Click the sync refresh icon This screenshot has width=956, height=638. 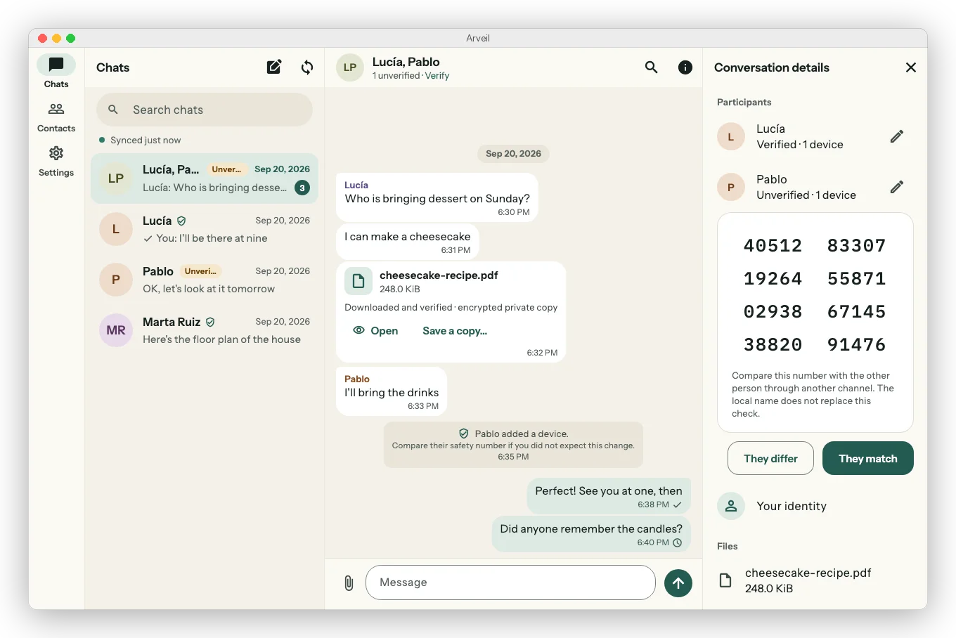pyautogui.click(x=307, y=67)
